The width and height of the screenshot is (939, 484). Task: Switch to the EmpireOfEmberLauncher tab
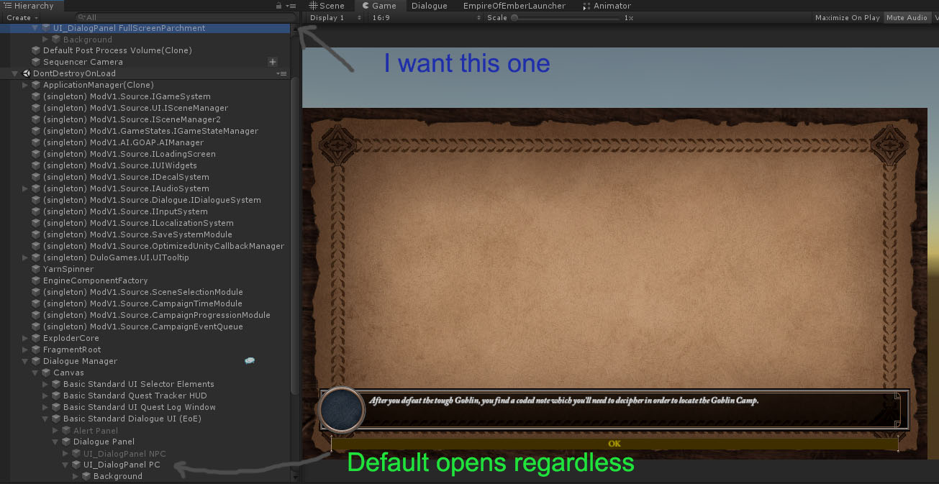point(514,6)
